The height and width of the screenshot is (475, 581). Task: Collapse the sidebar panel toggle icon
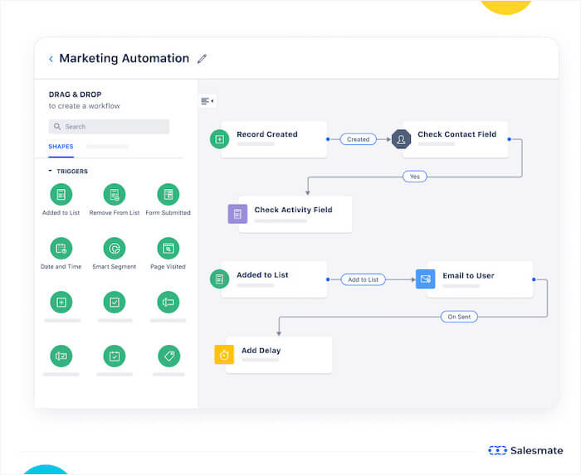click(207, 101)
